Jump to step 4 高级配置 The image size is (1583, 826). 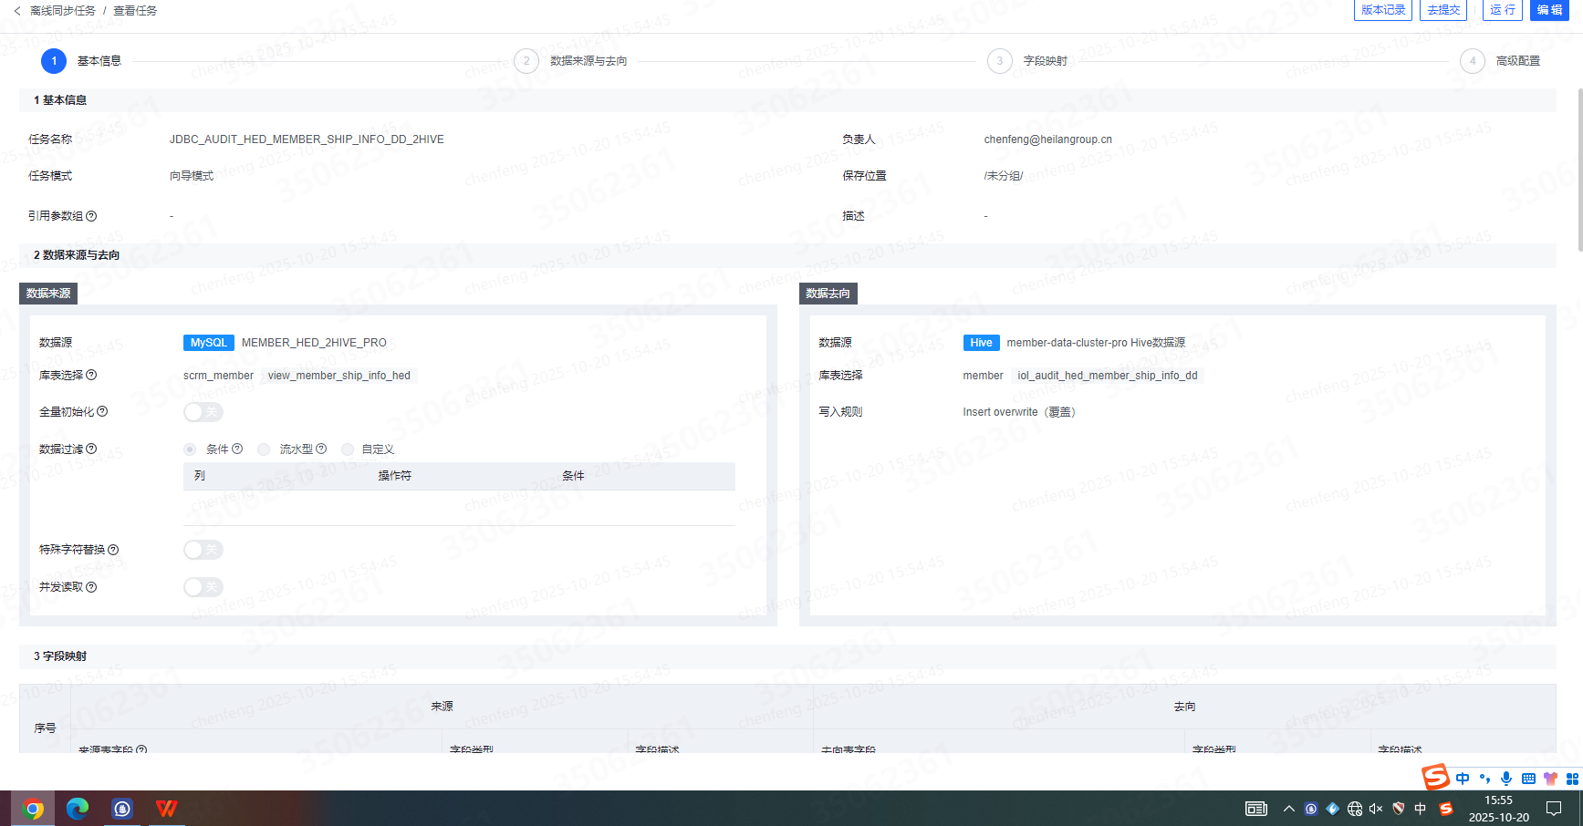point(1472,61)
